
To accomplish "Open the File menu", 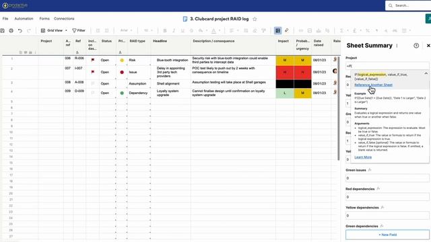I will pyautogui.click(x=5, y=19).
